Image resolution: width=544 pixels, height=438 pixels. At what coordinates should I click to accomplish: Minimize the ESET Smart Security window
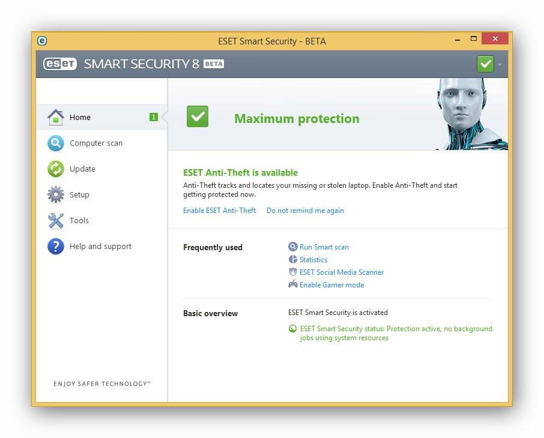(x=458, y=39)
